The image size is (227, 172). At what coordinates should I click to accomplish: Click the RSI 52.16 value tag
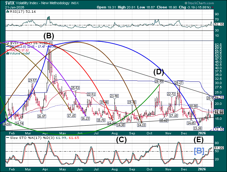coord(220,24)
